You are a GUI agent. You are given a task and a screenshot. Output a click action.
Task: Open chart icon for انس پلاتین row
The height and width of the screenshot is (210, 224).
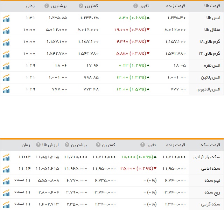pos(6,78)
